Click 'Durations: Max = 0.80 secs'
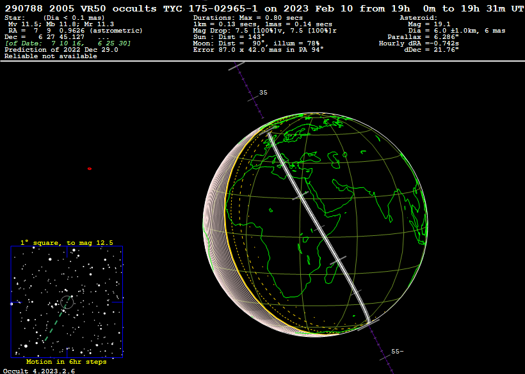This screenshot has height=374, width=525. [x=248, y=18]
